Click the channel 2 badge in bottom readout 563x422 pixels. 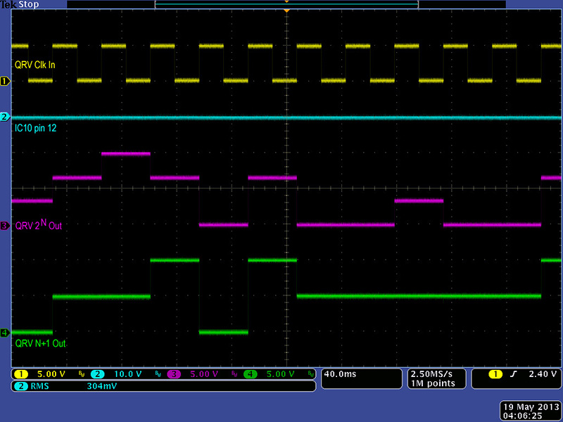[x=97, y=374]
